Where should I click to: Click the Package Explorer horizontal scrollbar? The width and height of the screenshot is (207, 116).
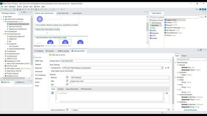pyautogui.click(x=14, y=78)
